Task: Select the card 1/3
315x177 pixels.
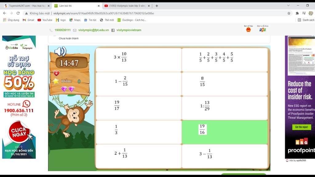Action: pos(139,132)
